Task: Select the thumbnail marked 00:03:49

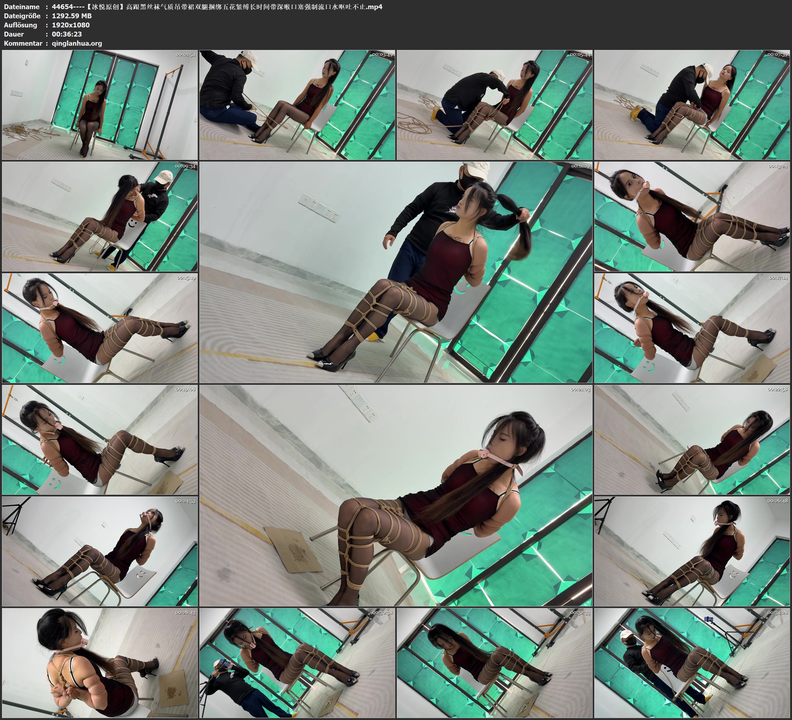Action: tap(297, 104)
